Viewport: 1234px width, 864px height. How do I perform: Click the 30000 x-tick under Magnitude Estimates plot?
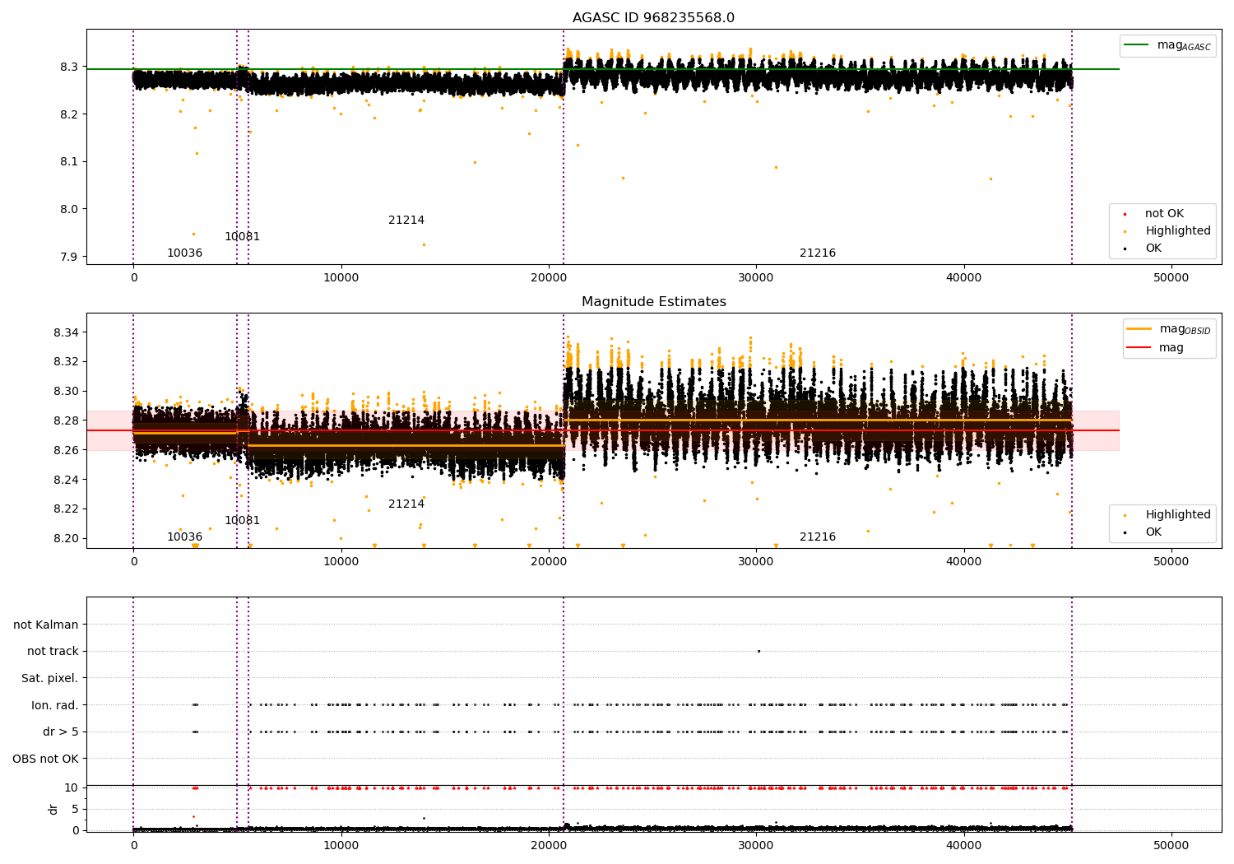[756, 561]
